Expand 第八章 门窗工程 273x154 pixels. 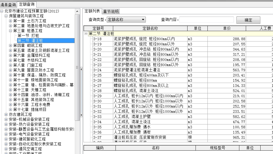click(x=10, y=65)
